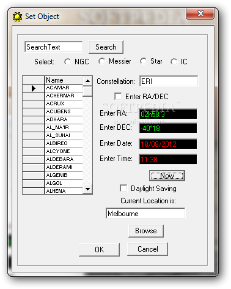
Task: Close the Set Object dialog
Action: [200, 14]
